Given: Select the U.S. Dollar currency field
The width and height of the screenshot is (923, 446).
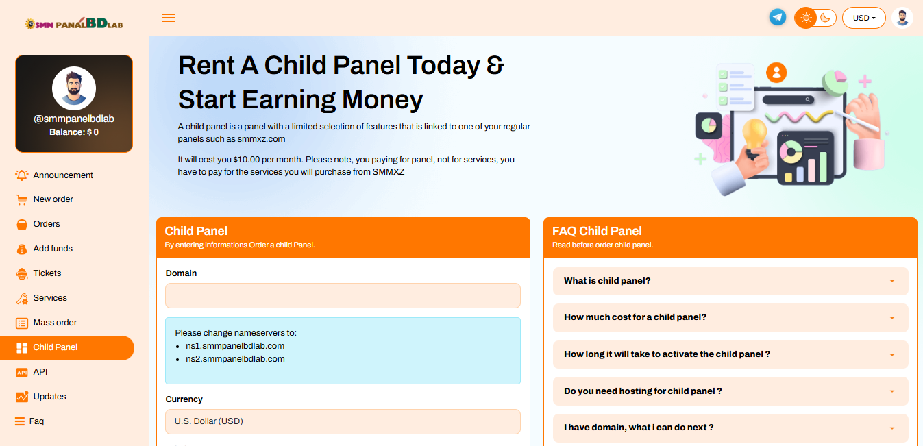Looking at the screenshot, I should (343, 421).
